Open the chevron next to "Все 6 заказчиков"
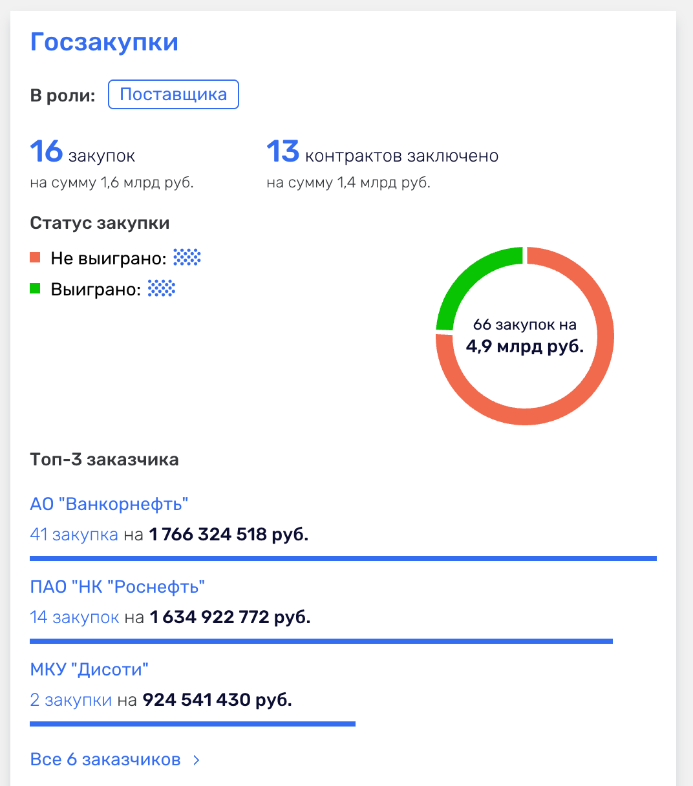The image size is (693, 786). tap(195, 759)
